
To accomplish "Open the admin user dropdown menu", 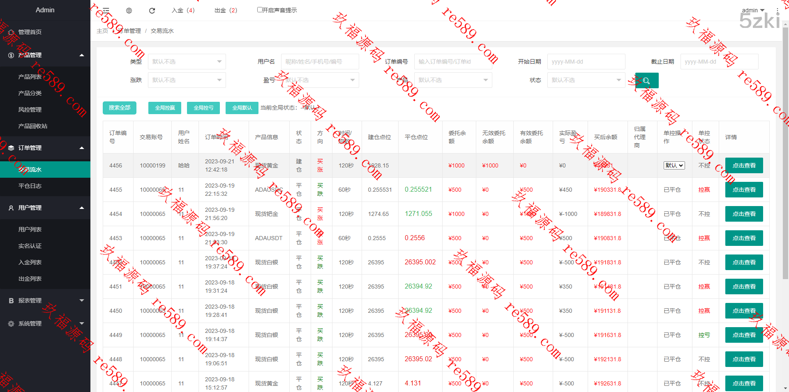I will click(753, 10).
